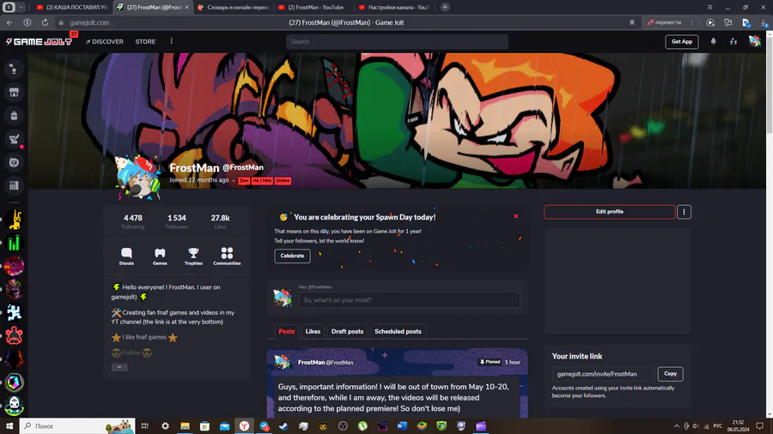This screenshot has height=434, width=773.
Task: Dismiss the Spawn Day banner
Action: pyautogui.click(x=515, y=216)
